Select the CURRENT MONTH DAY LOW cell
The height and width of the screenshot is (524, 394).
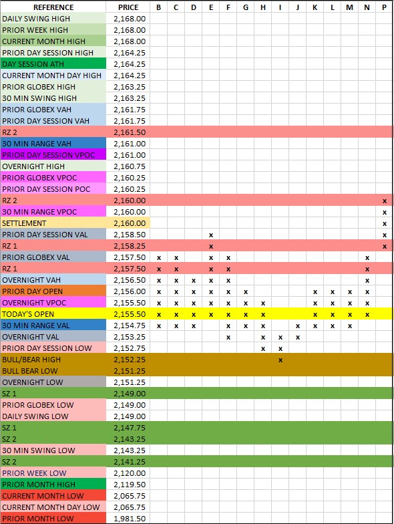click(53, 507)
